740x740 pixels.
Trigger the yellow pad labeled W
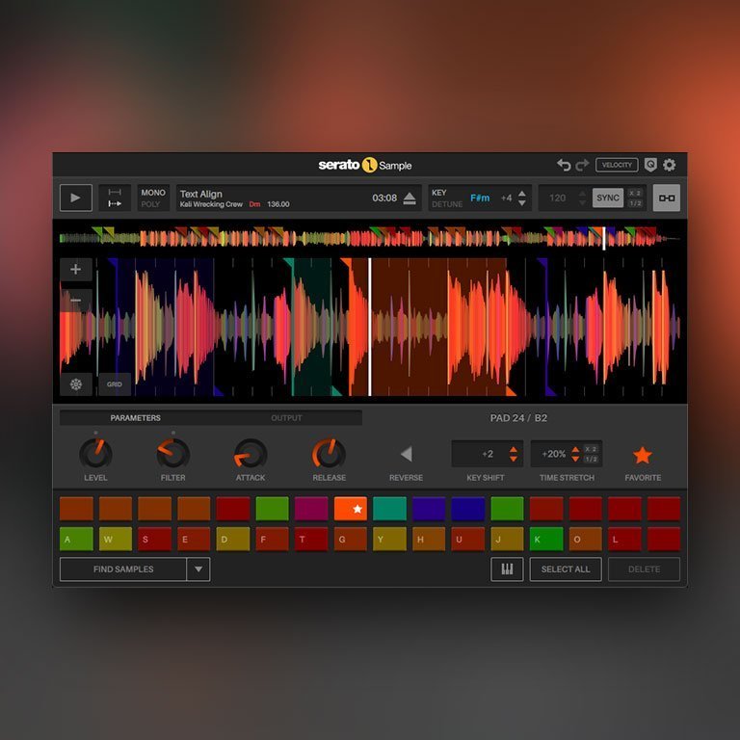pyautogui.click(x=116, y=539)
